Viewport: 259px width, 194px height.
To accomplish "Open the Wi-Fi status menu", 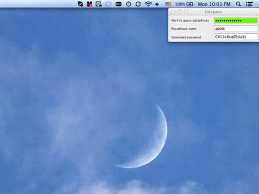I will point(148,4).
